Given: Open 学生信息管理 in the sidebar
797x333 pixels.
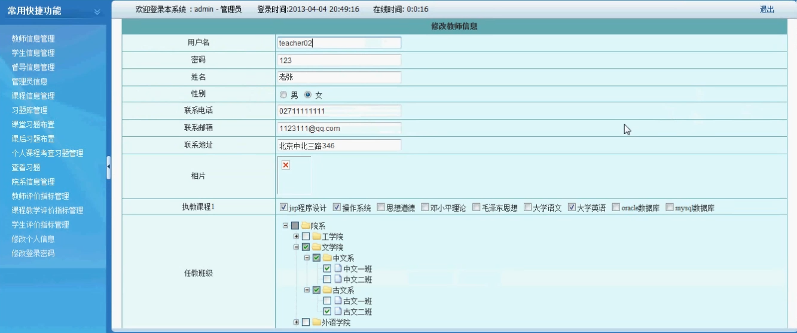Looking at the screenshot, I should click(x=33, y=53).
